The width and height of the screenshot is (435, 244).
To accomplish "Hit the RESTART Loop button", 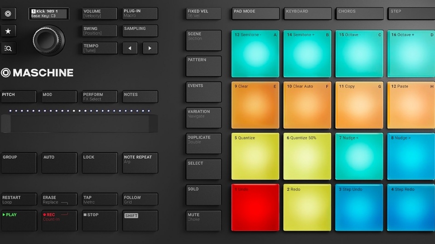I will (19, 199).
